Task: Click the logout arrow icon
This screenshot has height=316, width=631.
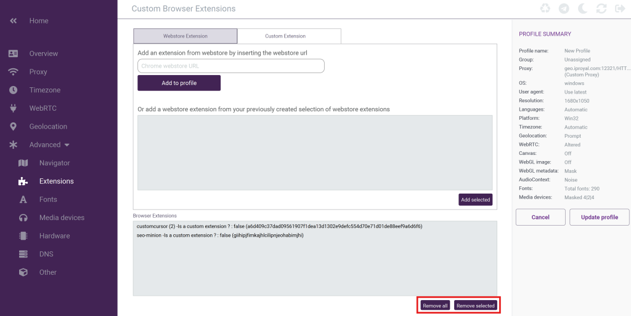Action: tap(619, 9)
